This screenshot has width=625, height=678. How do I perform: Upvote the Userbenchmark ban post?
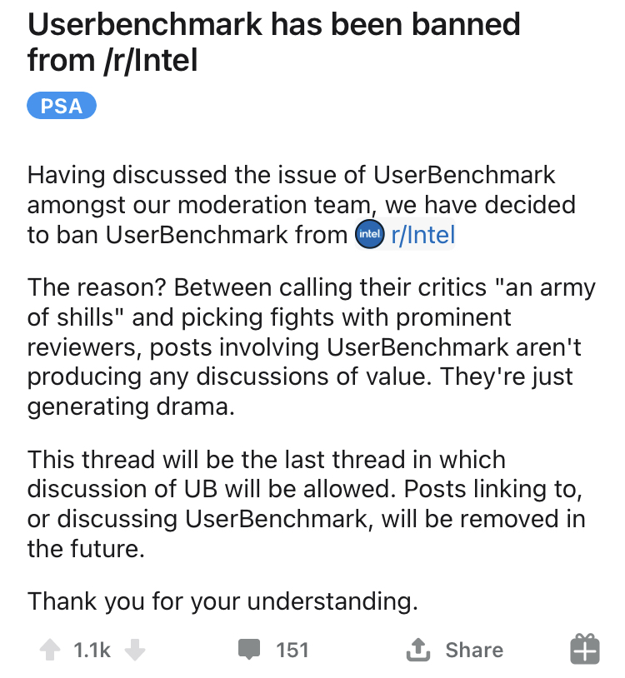(x=50, y=650)
